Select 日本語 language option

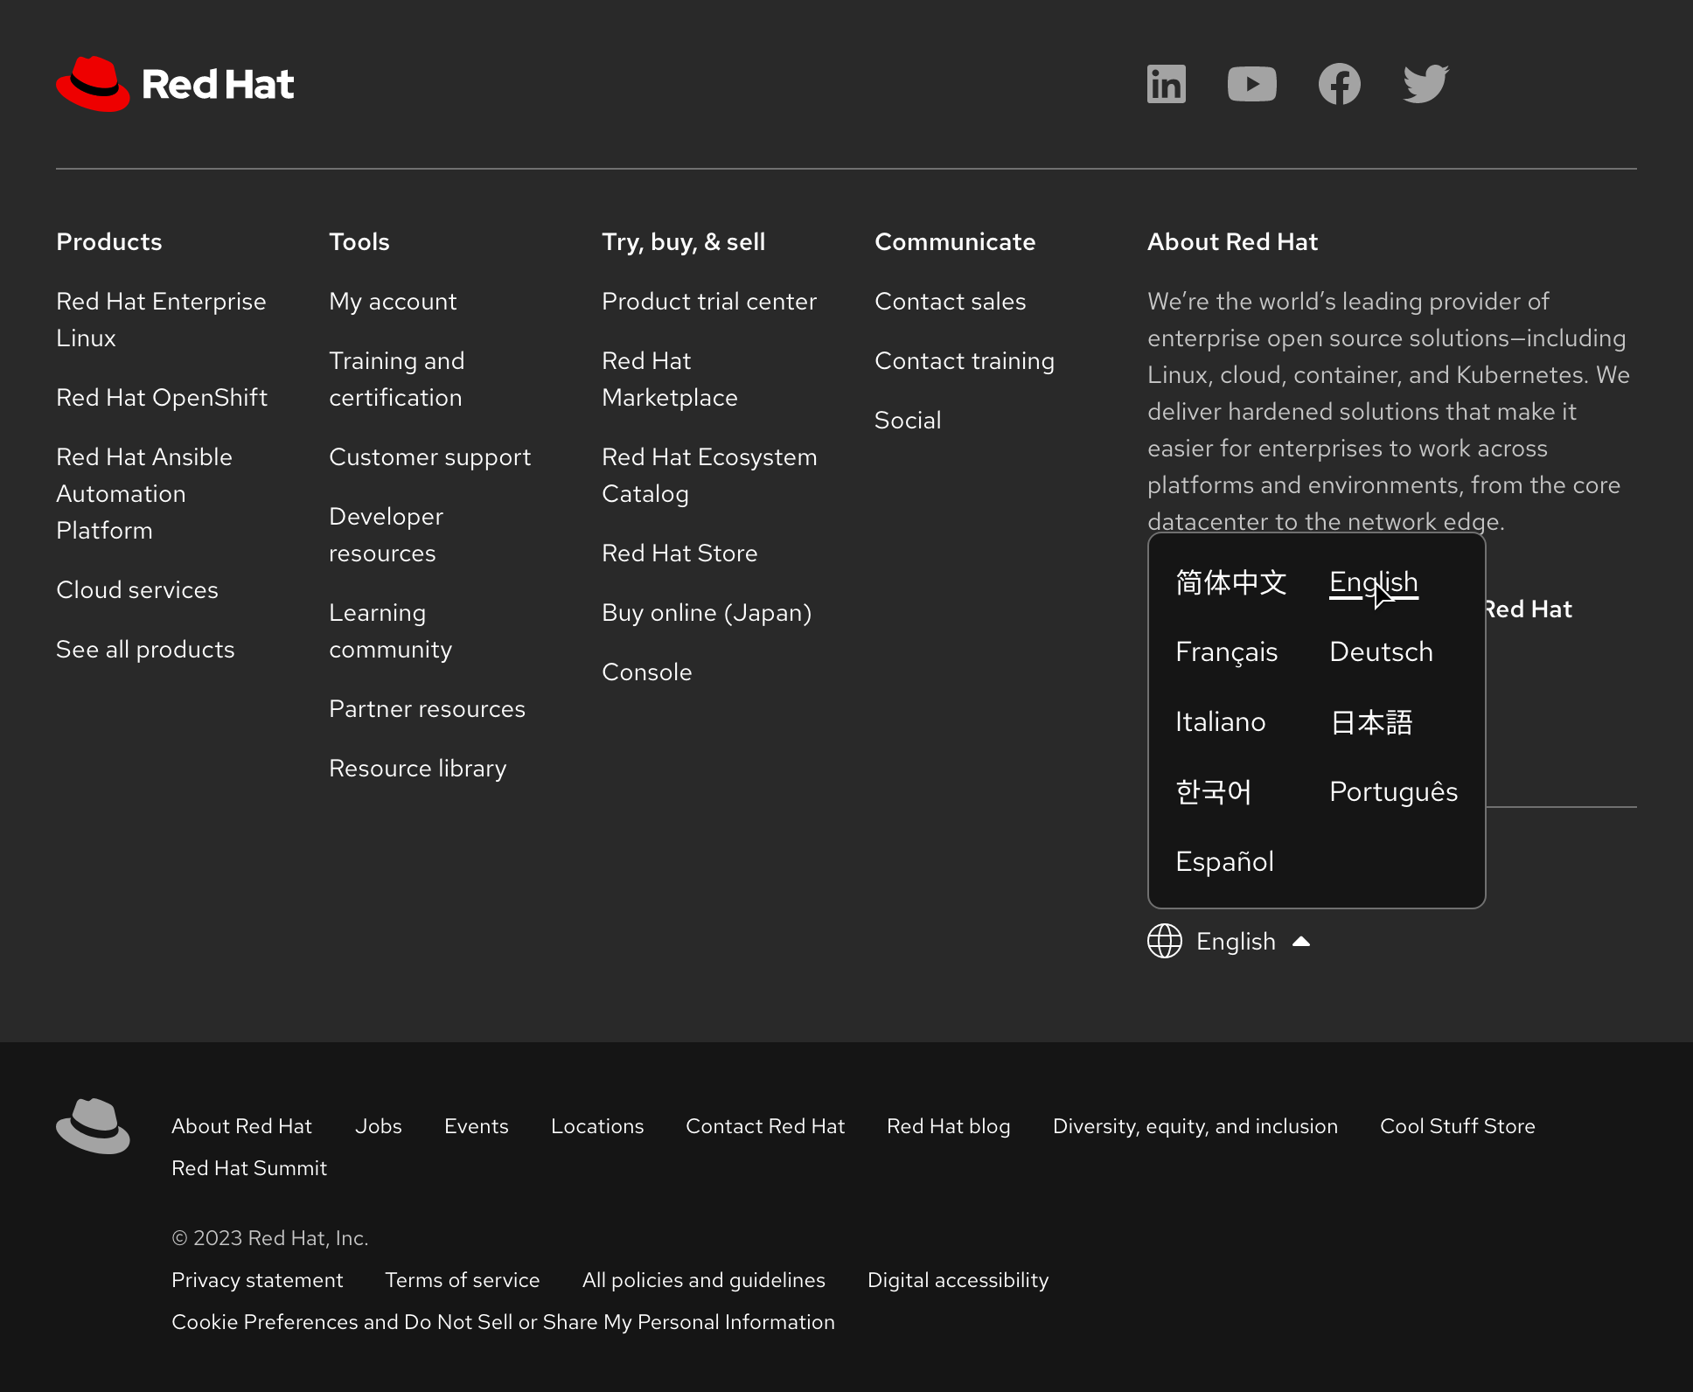(1369, 721)
